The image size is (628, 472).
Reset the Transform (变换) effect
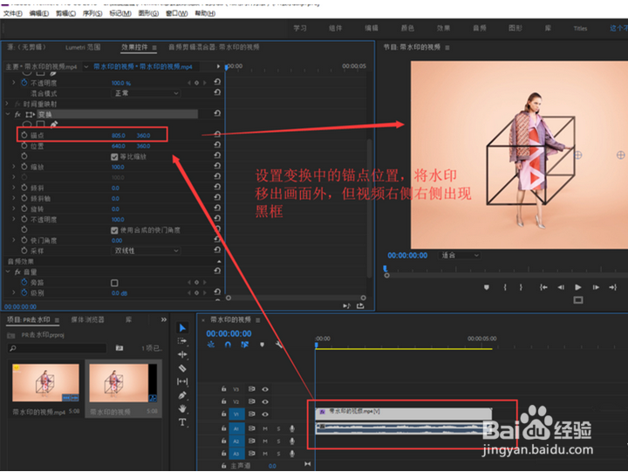217,113
